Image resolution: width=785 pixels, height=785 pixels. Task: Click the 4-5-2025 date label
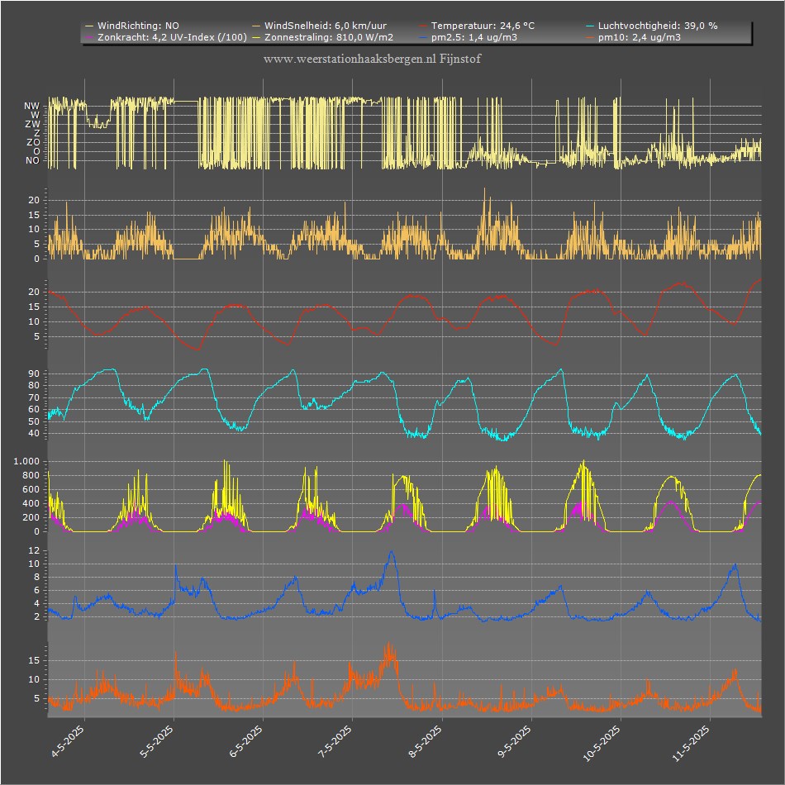[x=68, y=741]
